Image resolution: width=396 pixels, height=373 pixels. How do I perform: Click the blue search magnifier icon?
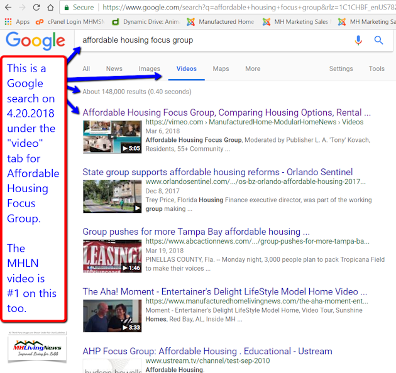pos(378,40)
